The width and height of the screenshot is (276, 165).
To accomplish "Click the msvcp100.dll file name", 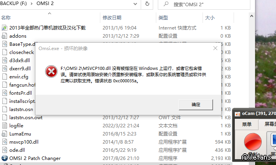I will click(24, 142).
